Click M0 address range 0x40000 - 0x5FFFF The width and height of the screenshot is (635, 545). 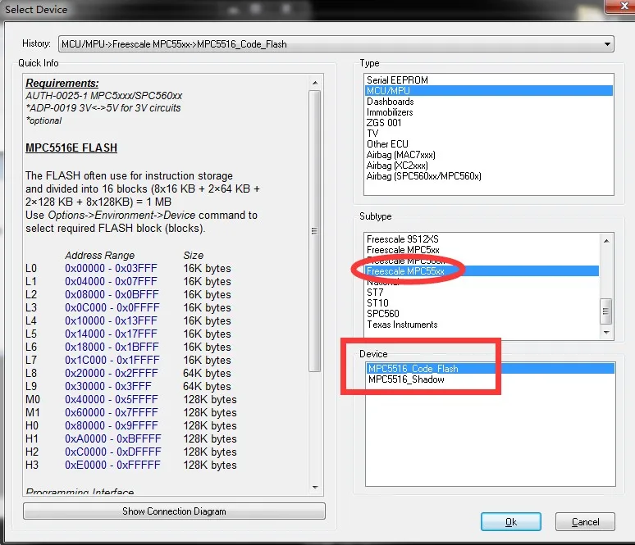(x=112, y=399)
